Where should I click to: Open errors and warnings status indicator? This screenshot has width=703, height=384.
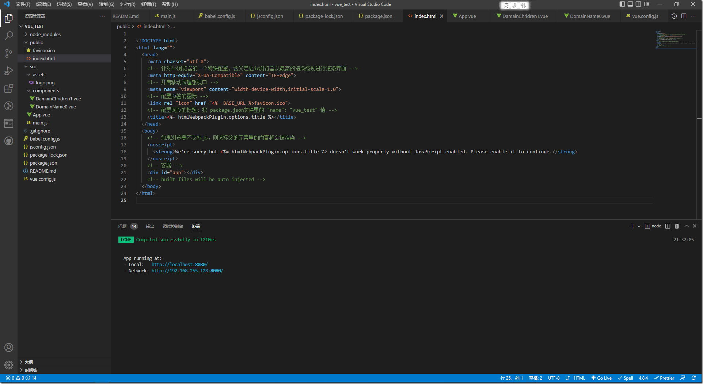click(x=21, y=378)
